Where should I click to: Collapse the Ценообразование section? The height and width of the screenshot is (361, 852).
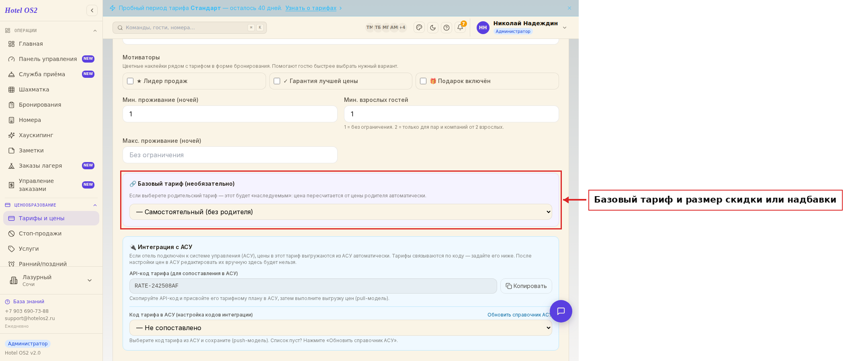(x=95, y=205)
